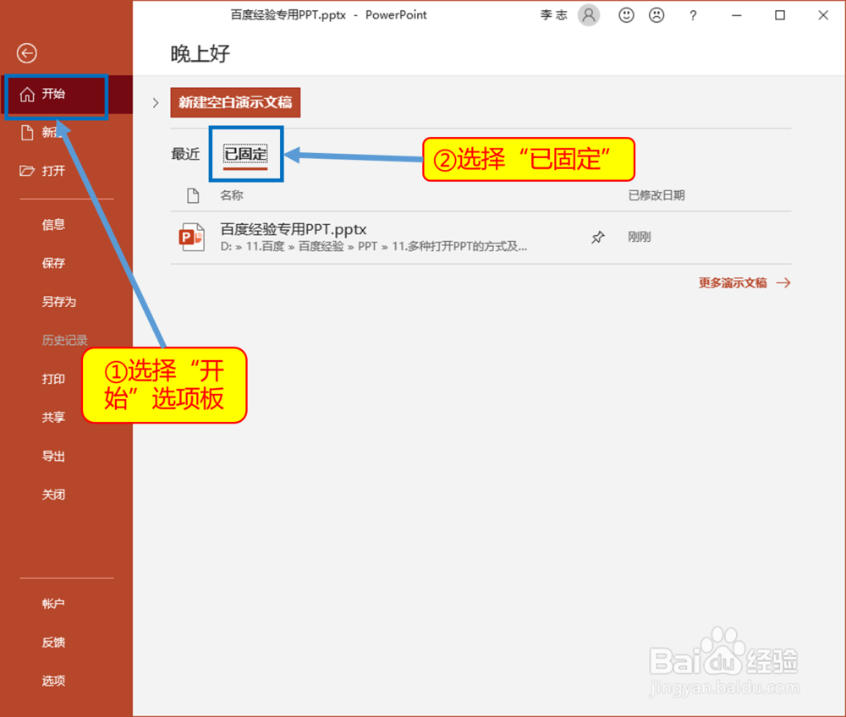The image size is (846, 717).
Task: Switch to the 最近 tab
Action: (185, 154)
